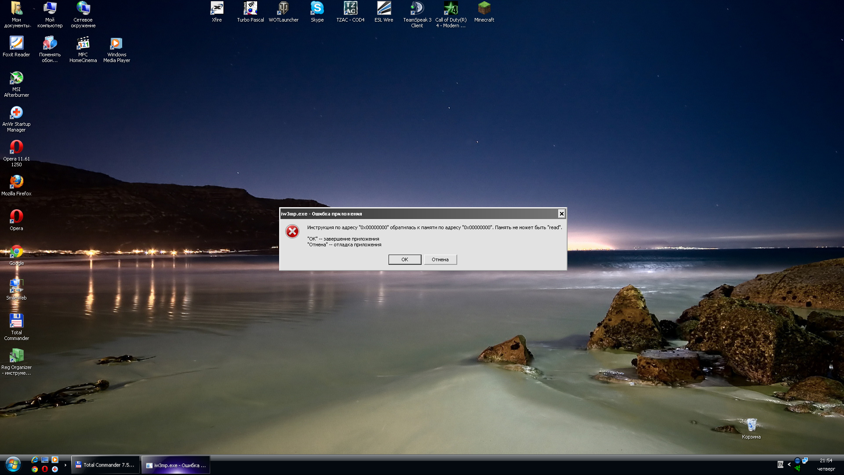Open the EN language switcher
The height and width of the screenshot is (475, 844).
[x=780, y=464]
